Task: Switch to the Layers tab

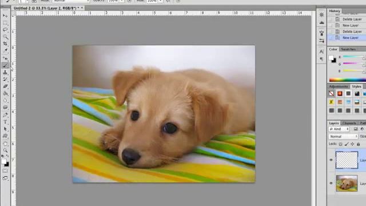Action: (334, 123)
